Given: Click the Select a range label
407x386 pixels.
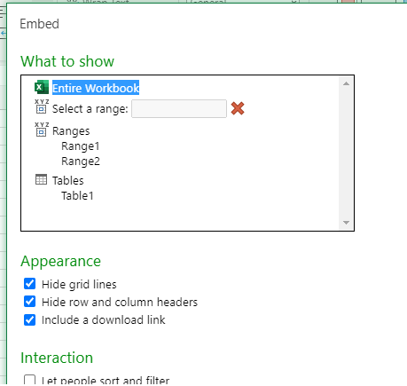Looking at the screenshot, I should pos(90,109).
